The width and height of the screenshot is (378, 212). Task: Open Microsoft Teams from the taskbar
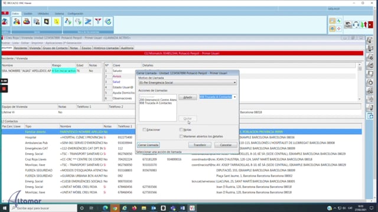click(173, 208)
